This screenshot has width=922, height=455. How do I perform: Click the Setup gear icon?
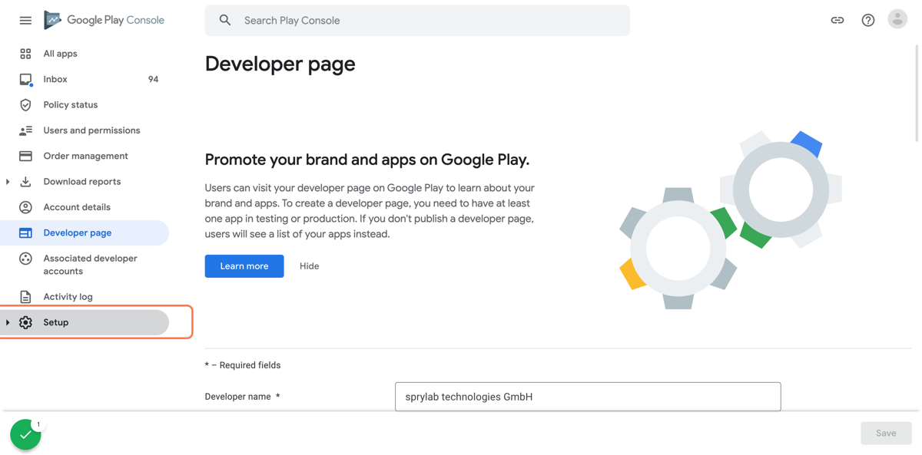point(25,323)
